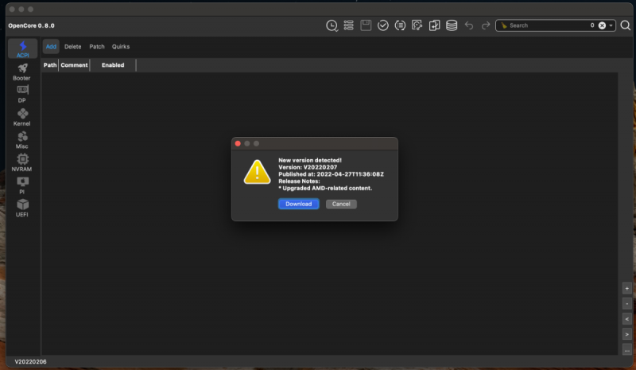Click the documents import icon

[x=434, y=25]
